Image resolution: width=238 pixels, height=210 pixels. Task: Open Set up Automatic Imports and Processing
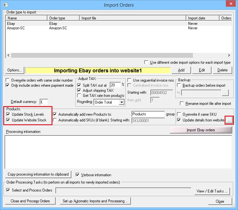pos(95,201)
